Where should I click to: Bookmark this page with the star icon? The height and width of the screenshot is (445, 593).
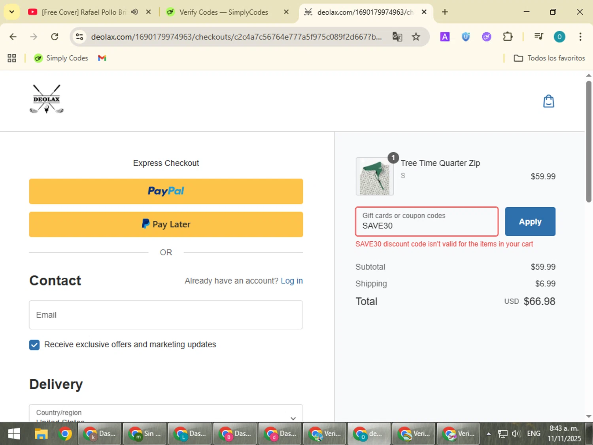[x=416, y=37]
